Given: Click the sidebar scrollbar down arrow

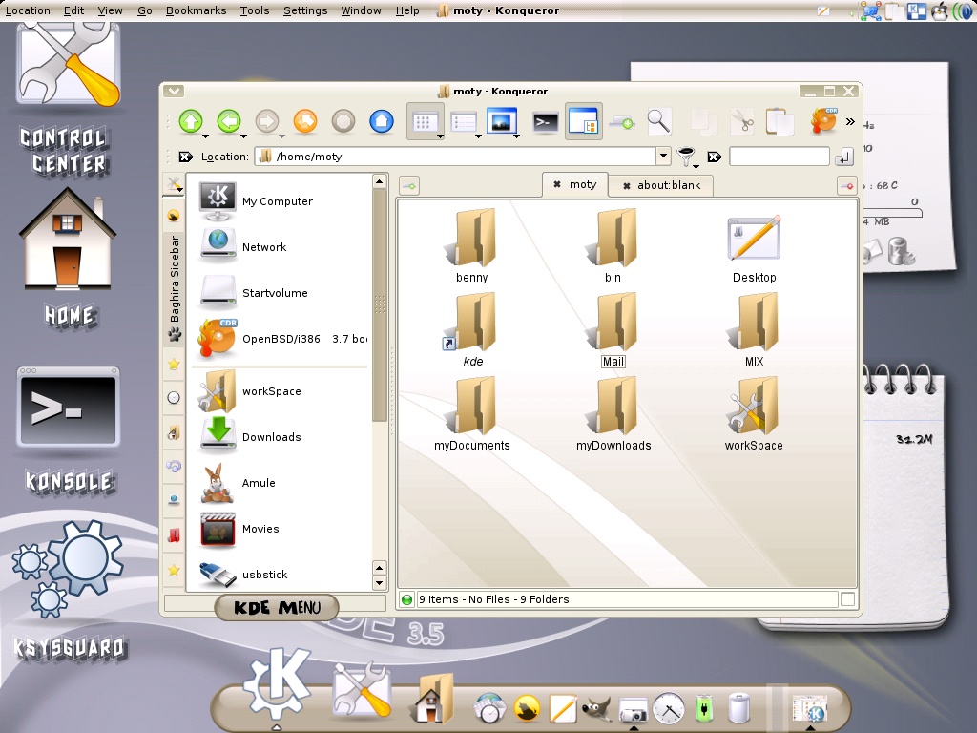Looking at the screenshot, I should [x=380, y=583].
